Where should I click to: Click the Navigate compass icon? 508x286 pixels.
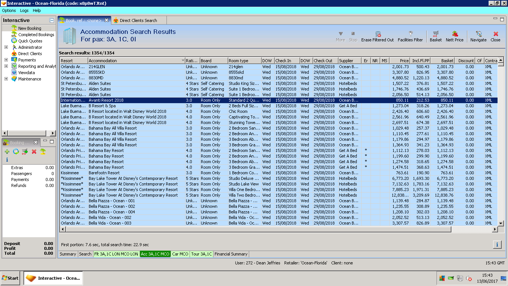tap(479, 34)
